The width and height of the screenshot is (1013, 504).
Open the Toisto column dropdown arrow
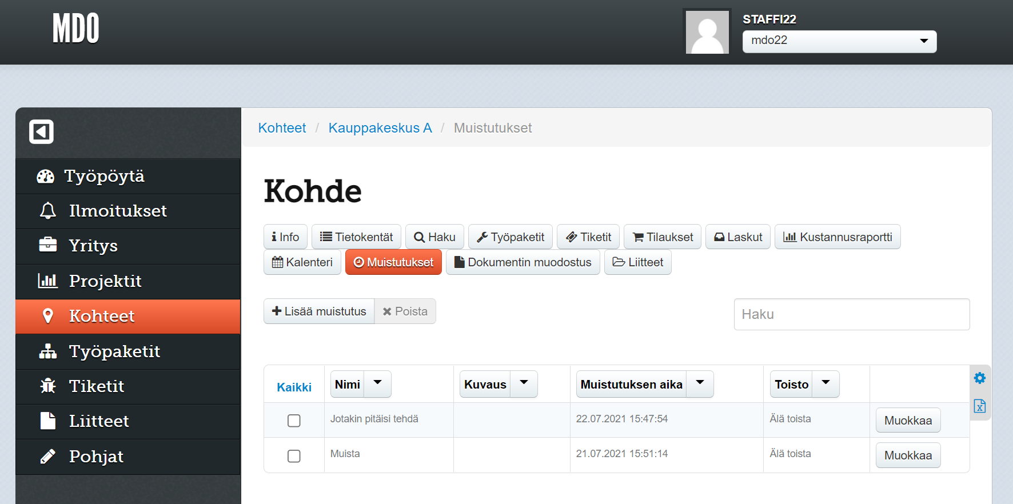[x=825, y=384]
